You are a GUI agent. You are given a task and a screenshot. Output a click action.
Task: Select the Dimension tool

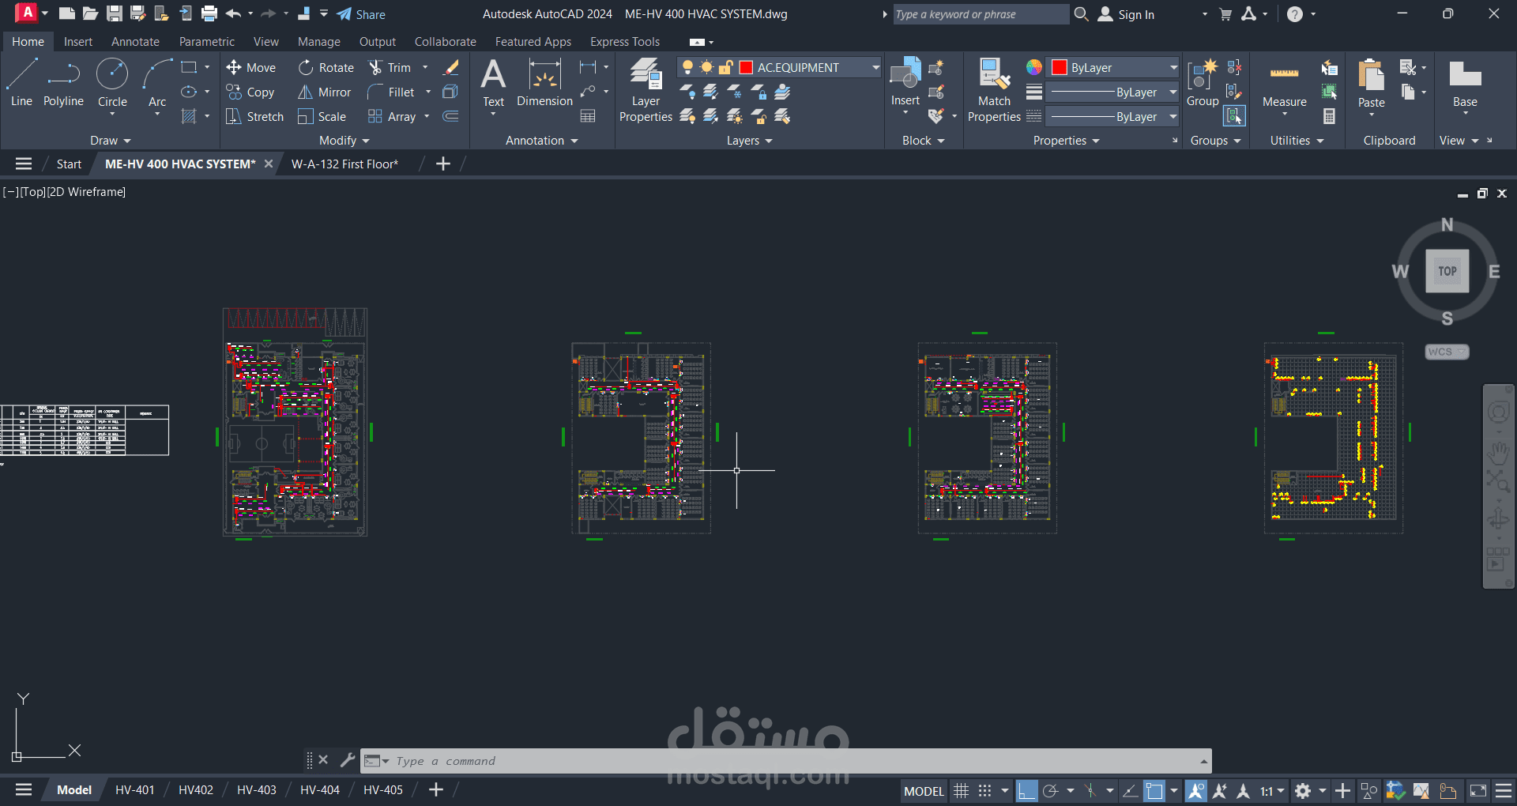544,83
